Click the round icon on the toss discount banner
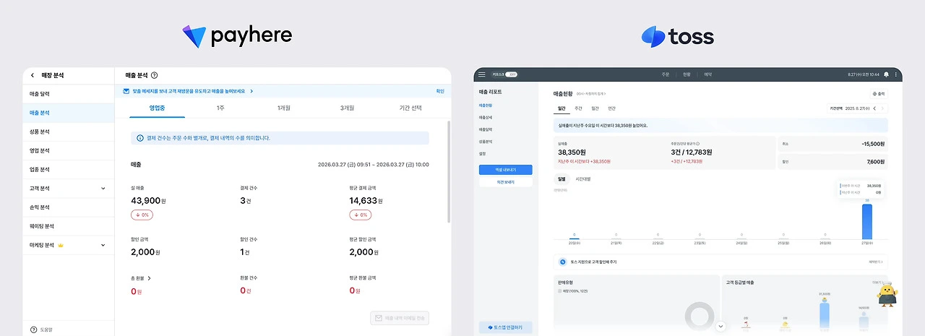 pos(562,262)
